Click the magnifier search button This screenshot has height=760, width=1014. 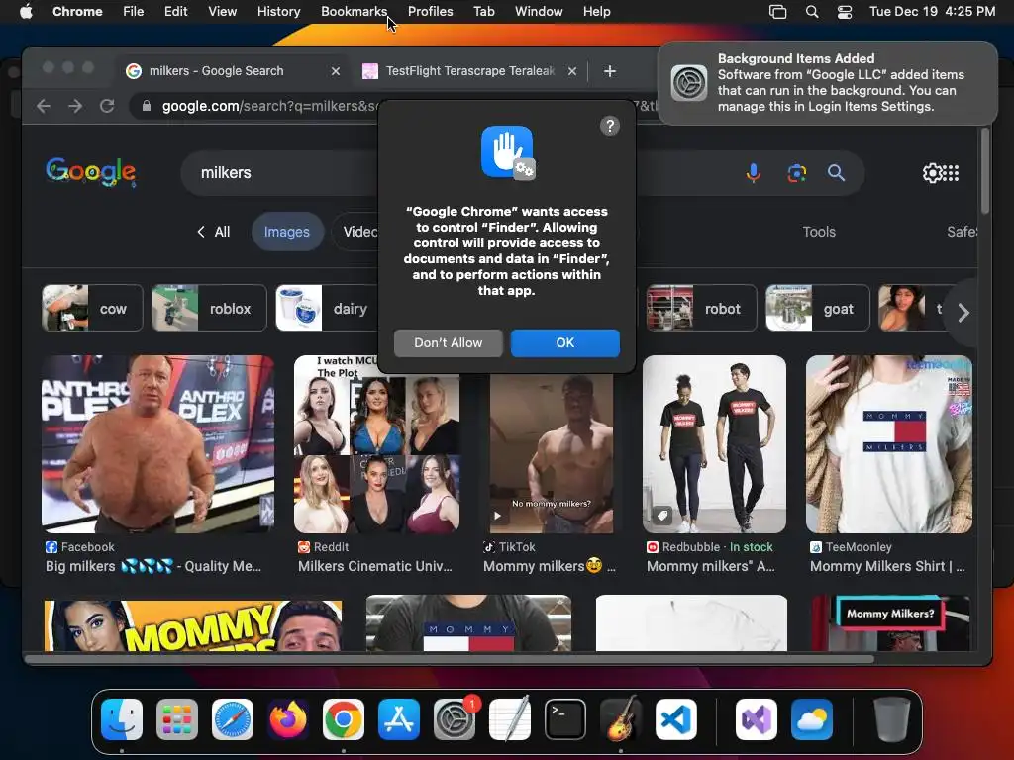(836, 172)
